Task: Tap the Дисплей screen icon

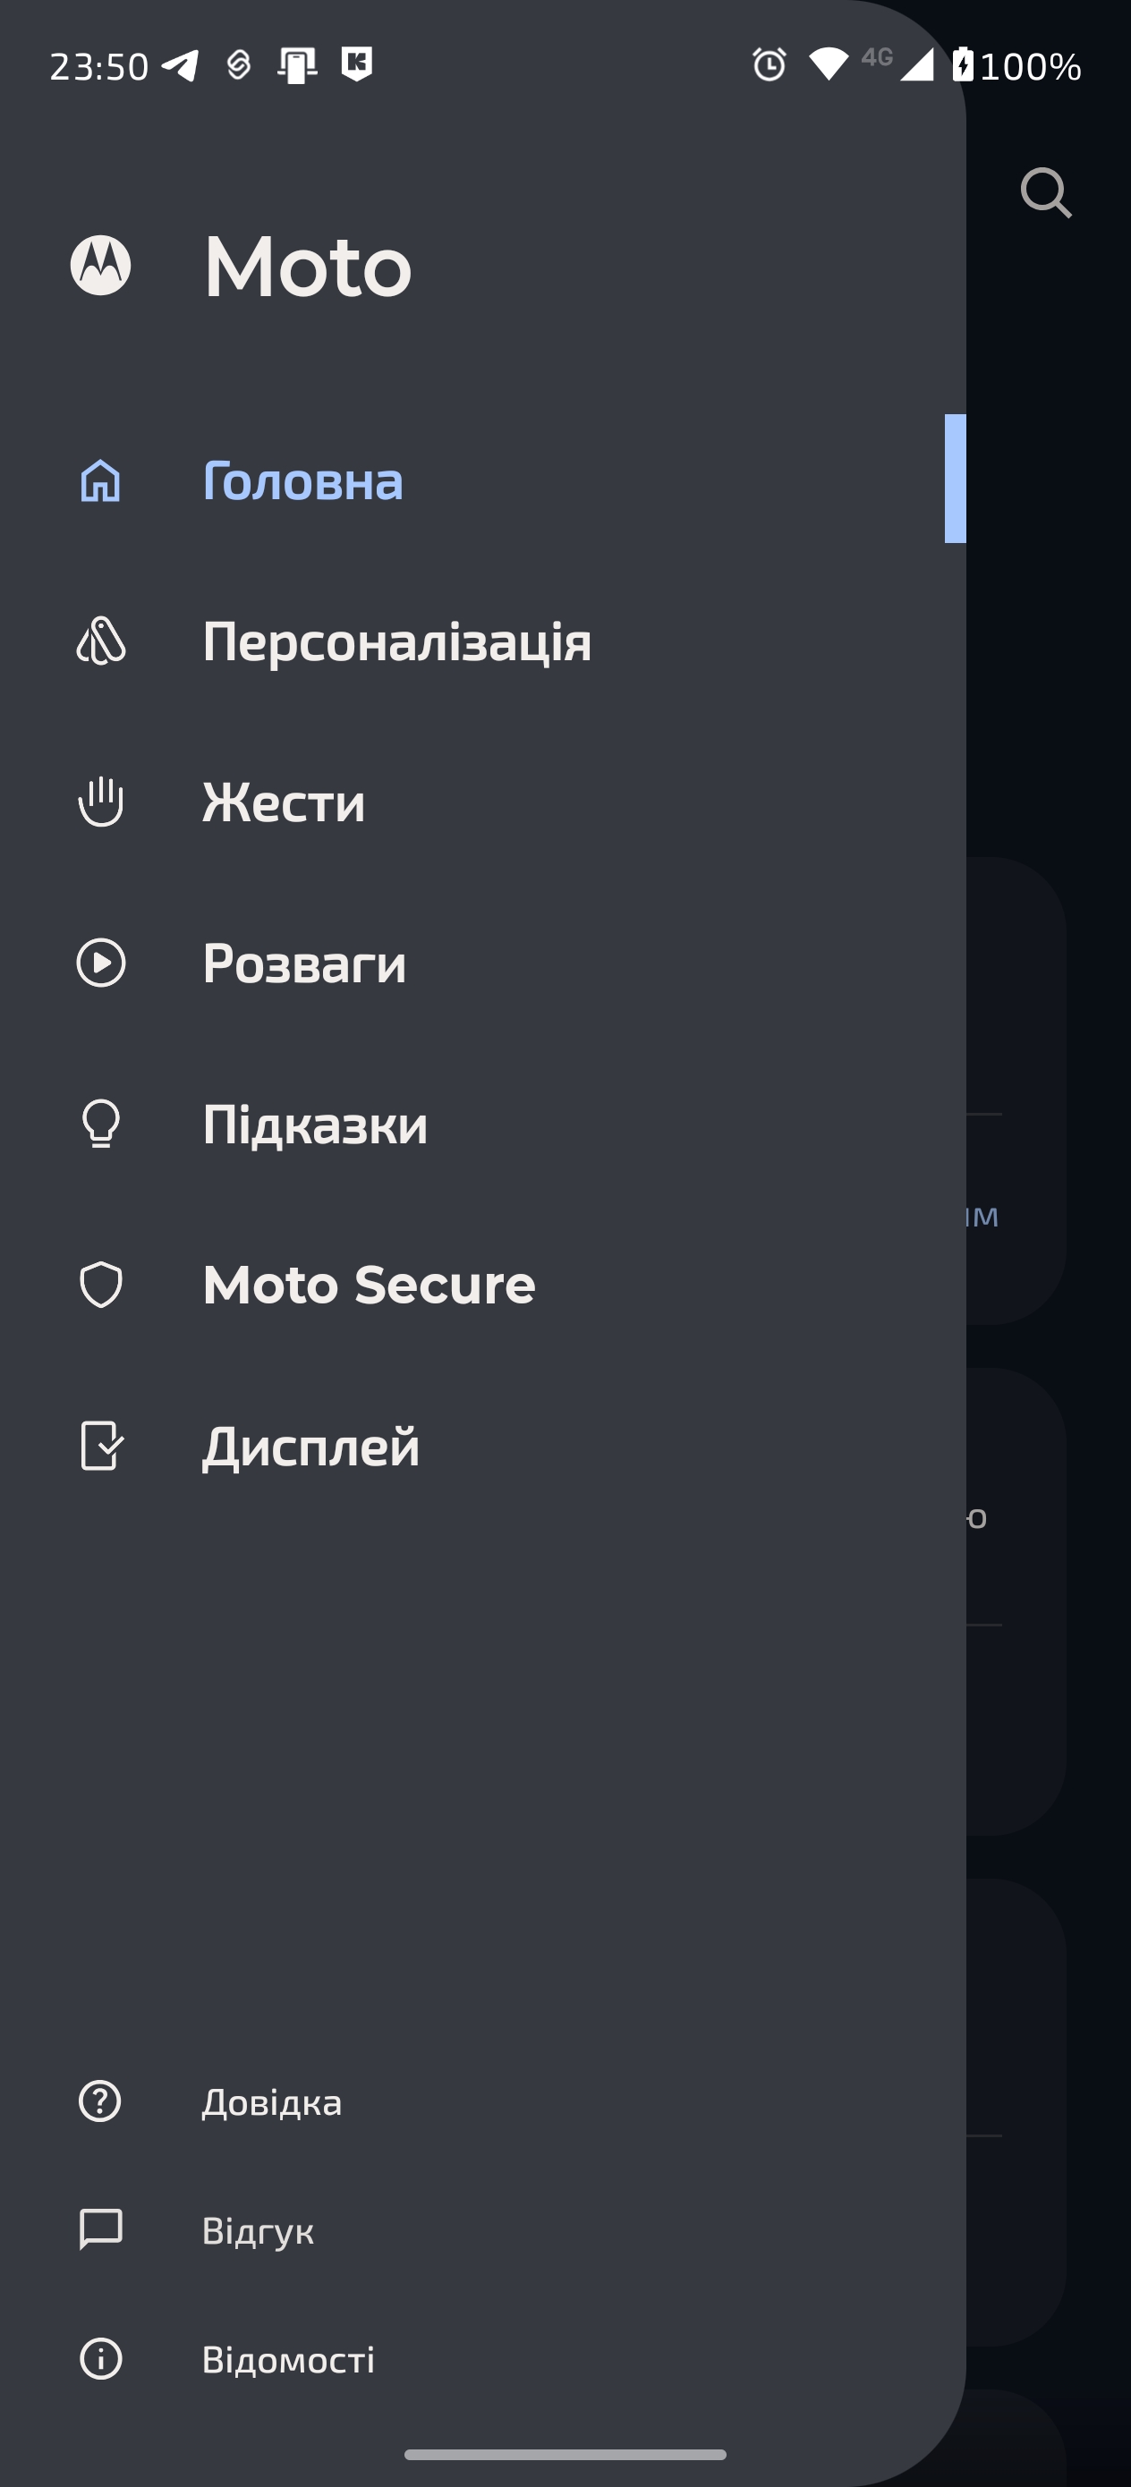Action: [100, 1447]
